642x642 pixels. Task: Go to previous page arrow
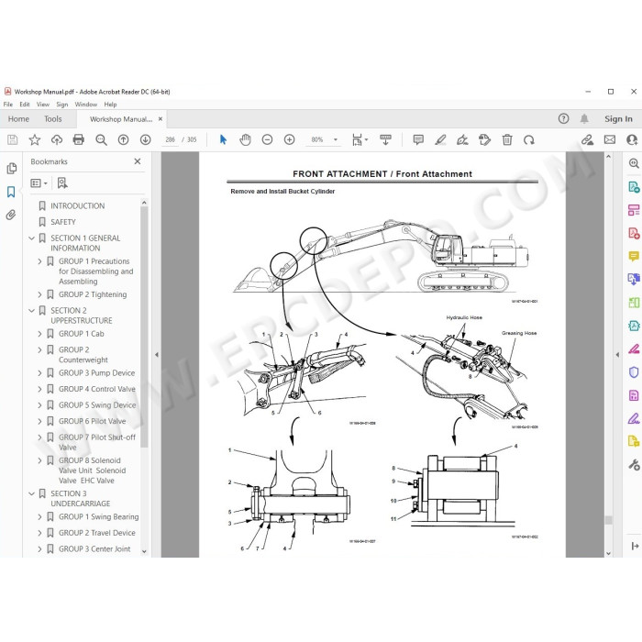coord(123,140)
